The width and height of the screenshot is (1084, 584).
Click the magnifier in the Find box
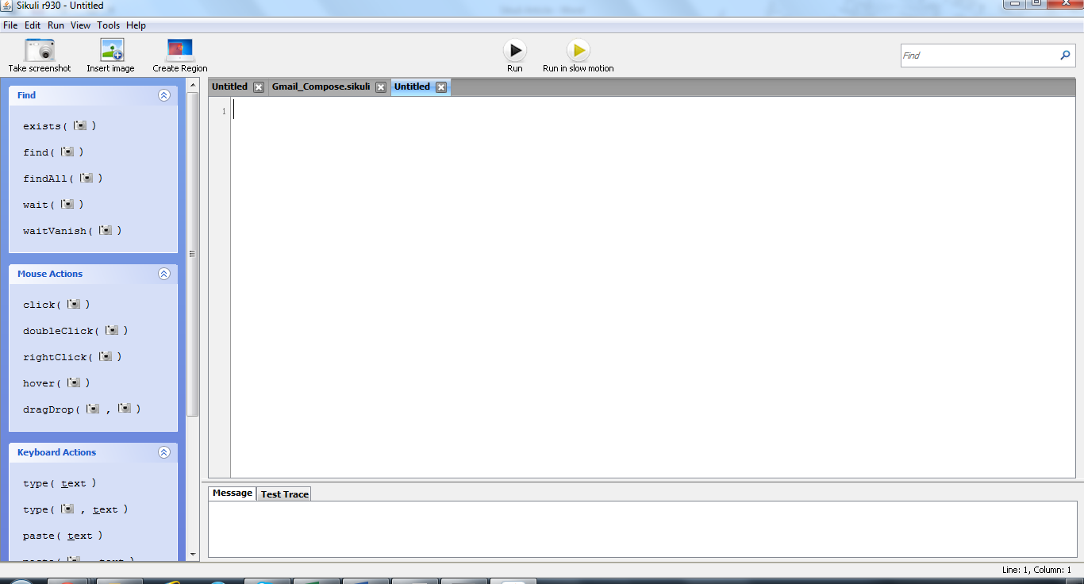coord(1064,55)
